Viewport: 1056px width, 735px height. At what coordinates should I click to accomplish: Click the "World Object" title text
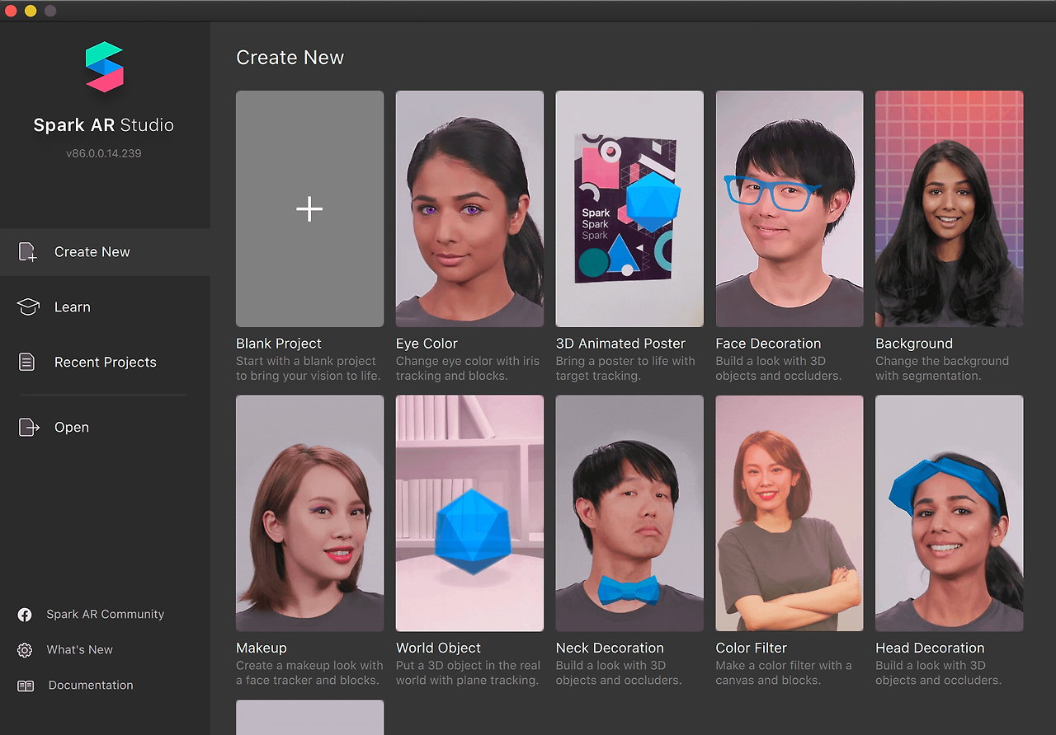[438, 648]
